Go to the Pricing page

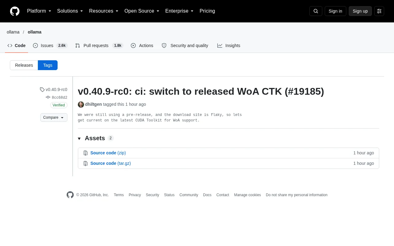[207, 11]
